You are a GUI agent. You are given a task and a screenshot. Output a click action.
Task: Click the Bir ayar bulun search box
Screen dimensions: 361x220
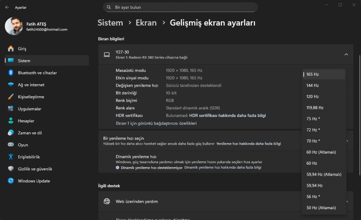[x=180, y=7]
